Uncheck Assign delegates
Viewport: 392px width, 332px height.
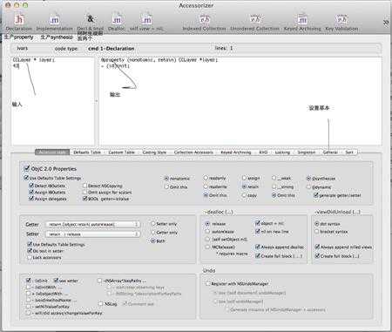click(x=31, y=199)
